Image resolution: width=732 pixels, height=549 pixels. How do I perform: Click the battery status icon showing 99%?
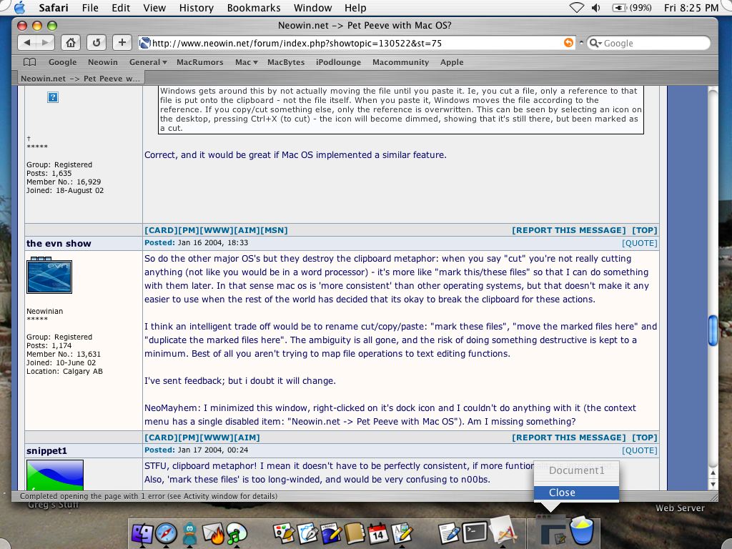click(631, 7)
